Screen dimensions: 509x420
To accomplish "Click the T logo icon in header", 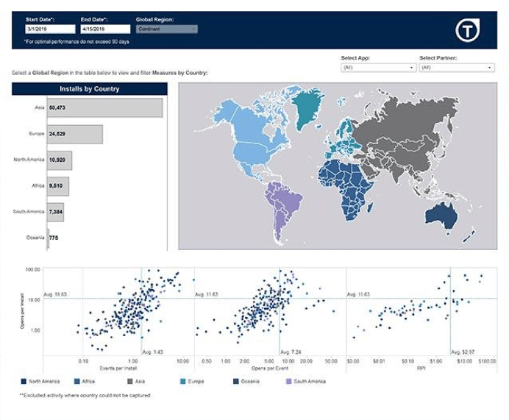I will tap(467, 30).
